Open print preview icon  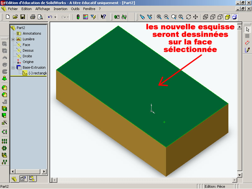(40, 17)
